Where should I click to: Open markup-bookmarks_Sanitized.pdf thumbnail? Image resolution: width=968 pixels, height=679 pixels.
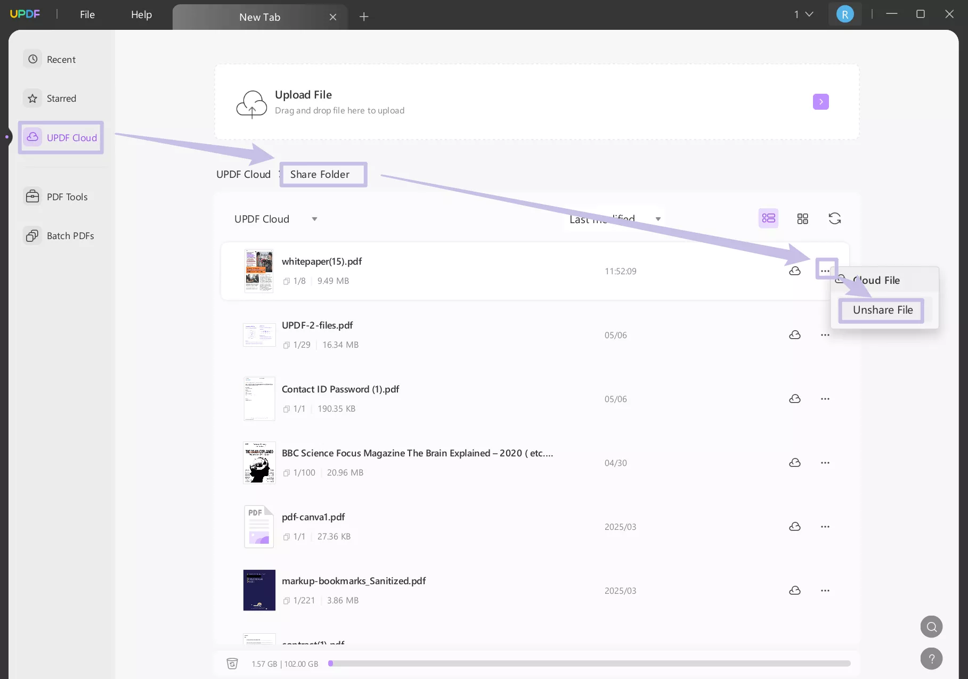pos(259,590)
